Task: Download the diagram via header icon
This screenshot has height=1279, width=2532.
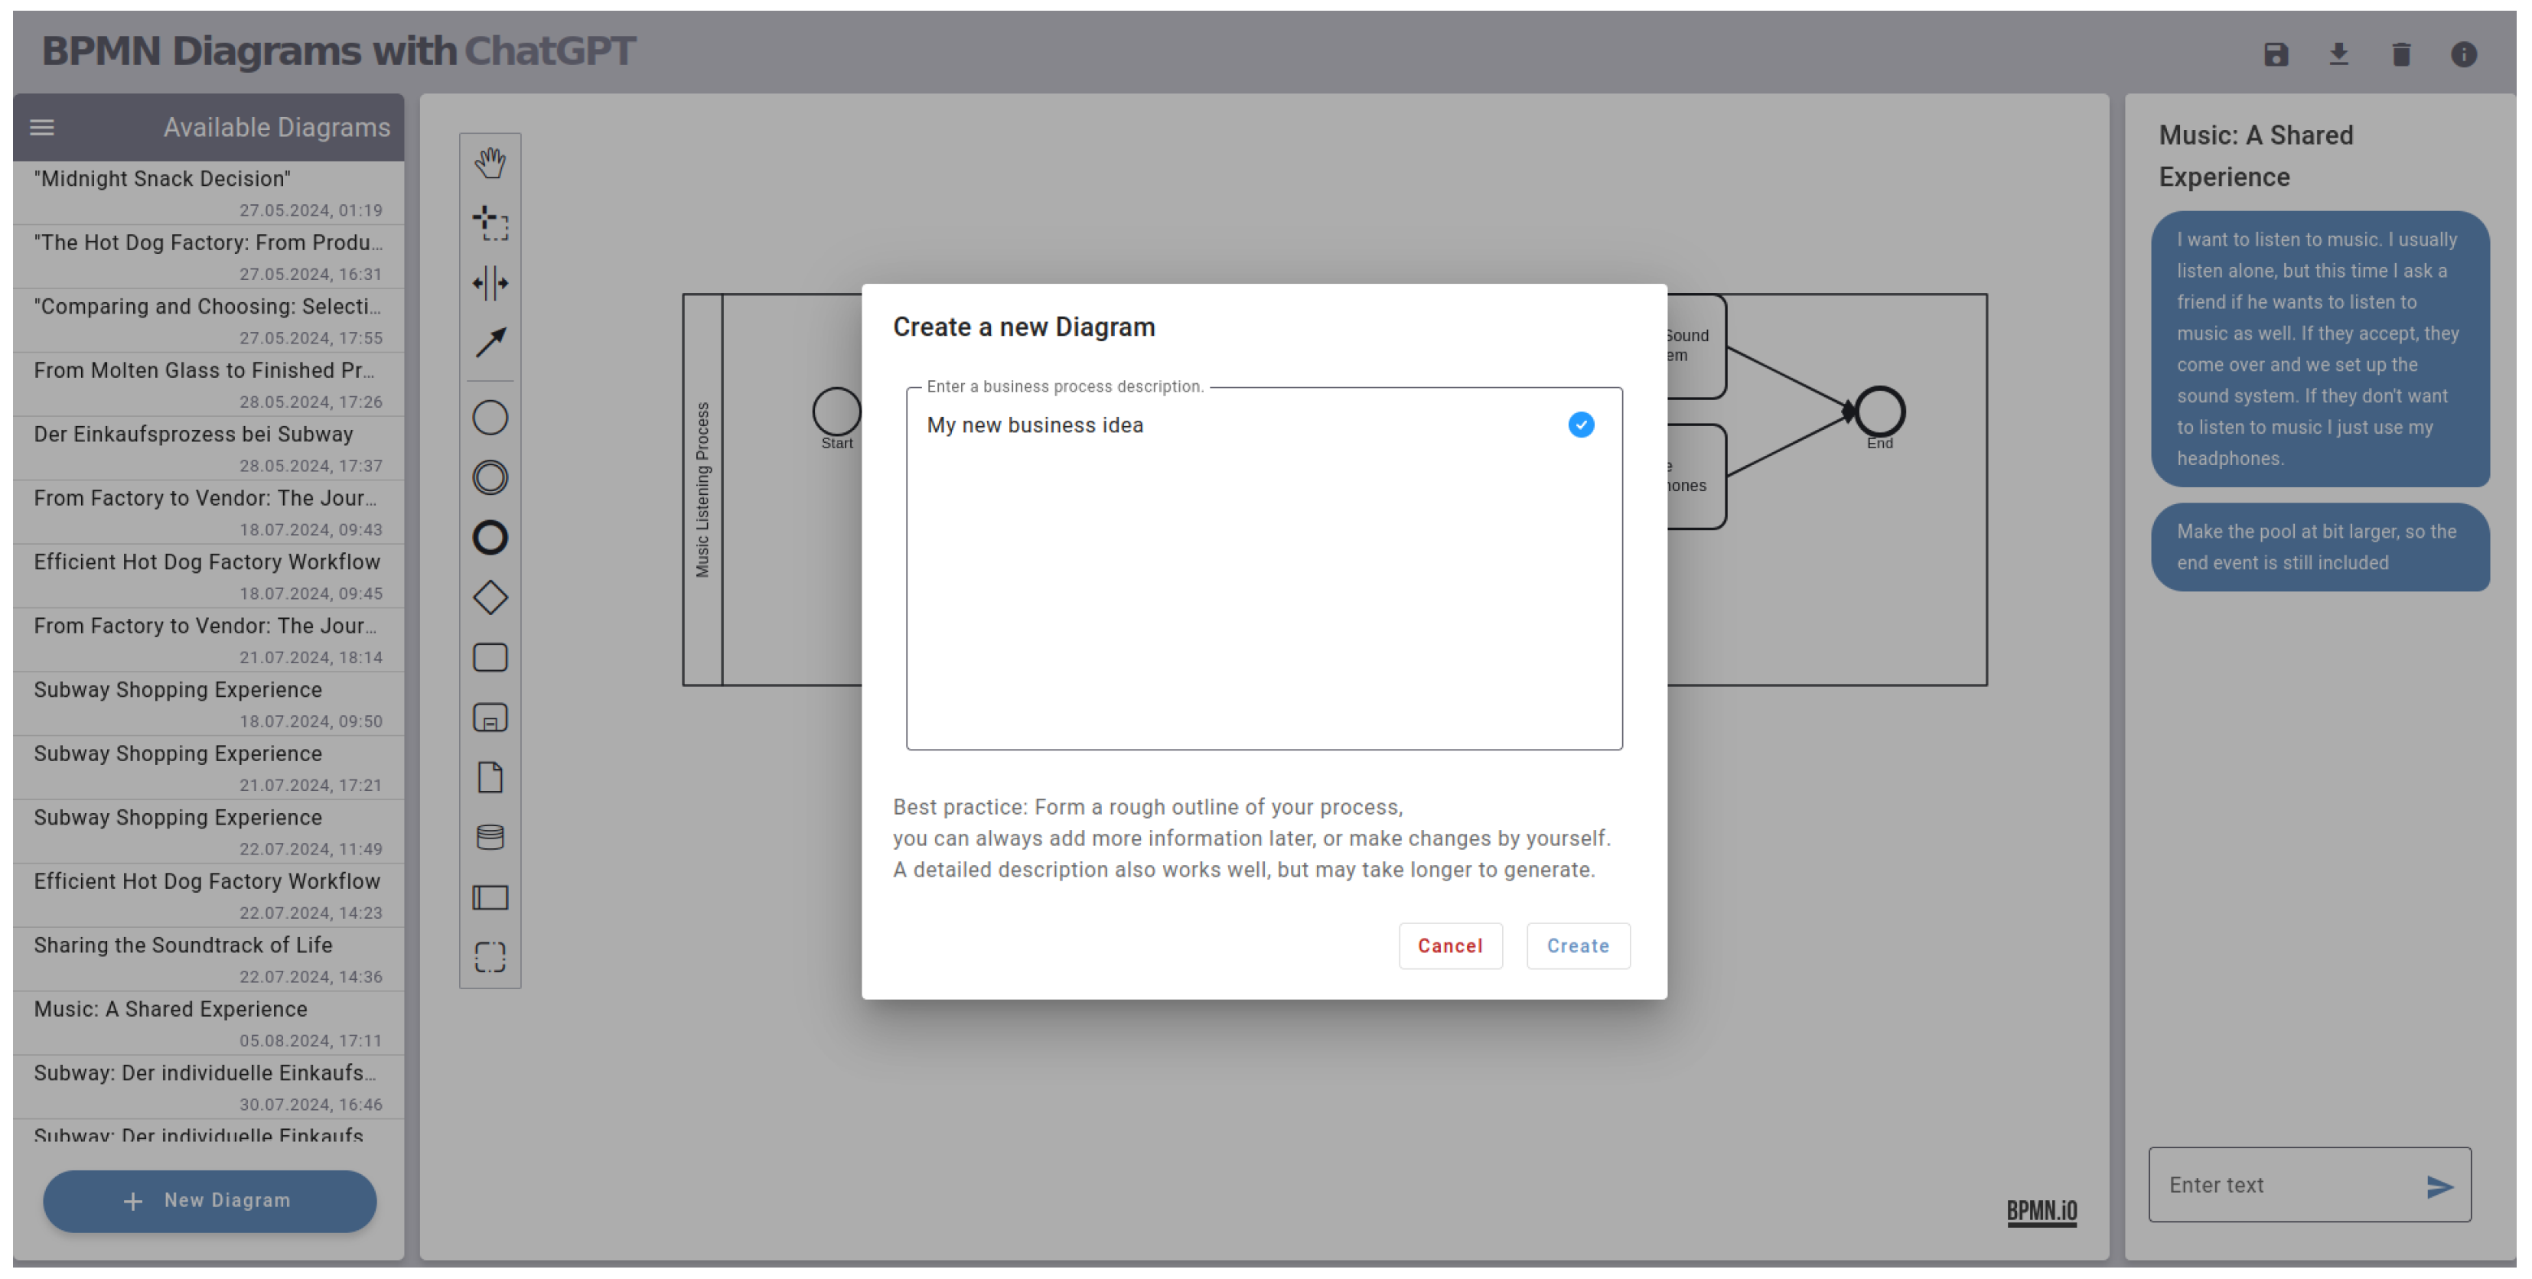Action: point(2338,54)
